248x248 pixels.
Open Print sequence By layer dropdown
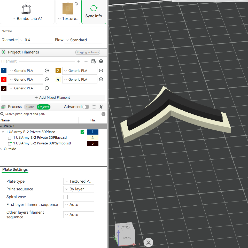[79, 189]
